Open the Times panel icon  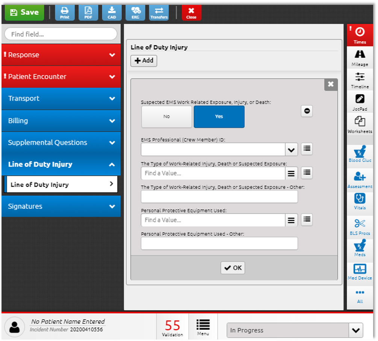[360, 35]
